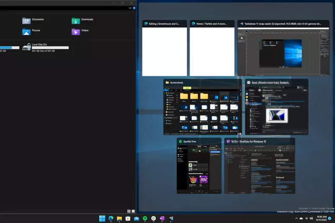335x223 pixels.
Task: Open the Videos folder
Action: click(80, 32)
